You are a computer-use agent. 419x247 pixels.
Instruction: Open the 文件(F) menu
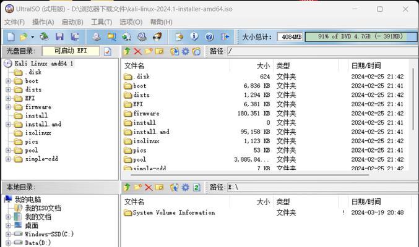[x=14, y=22]
